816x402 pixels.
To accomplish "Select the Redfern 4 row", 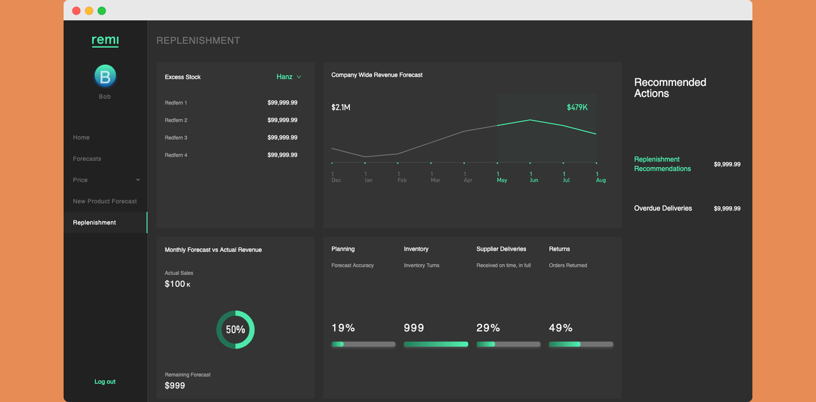I will [231, 155].
